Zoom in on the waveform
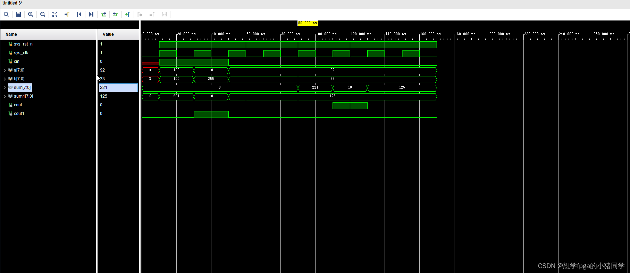 tap(31, 14)
